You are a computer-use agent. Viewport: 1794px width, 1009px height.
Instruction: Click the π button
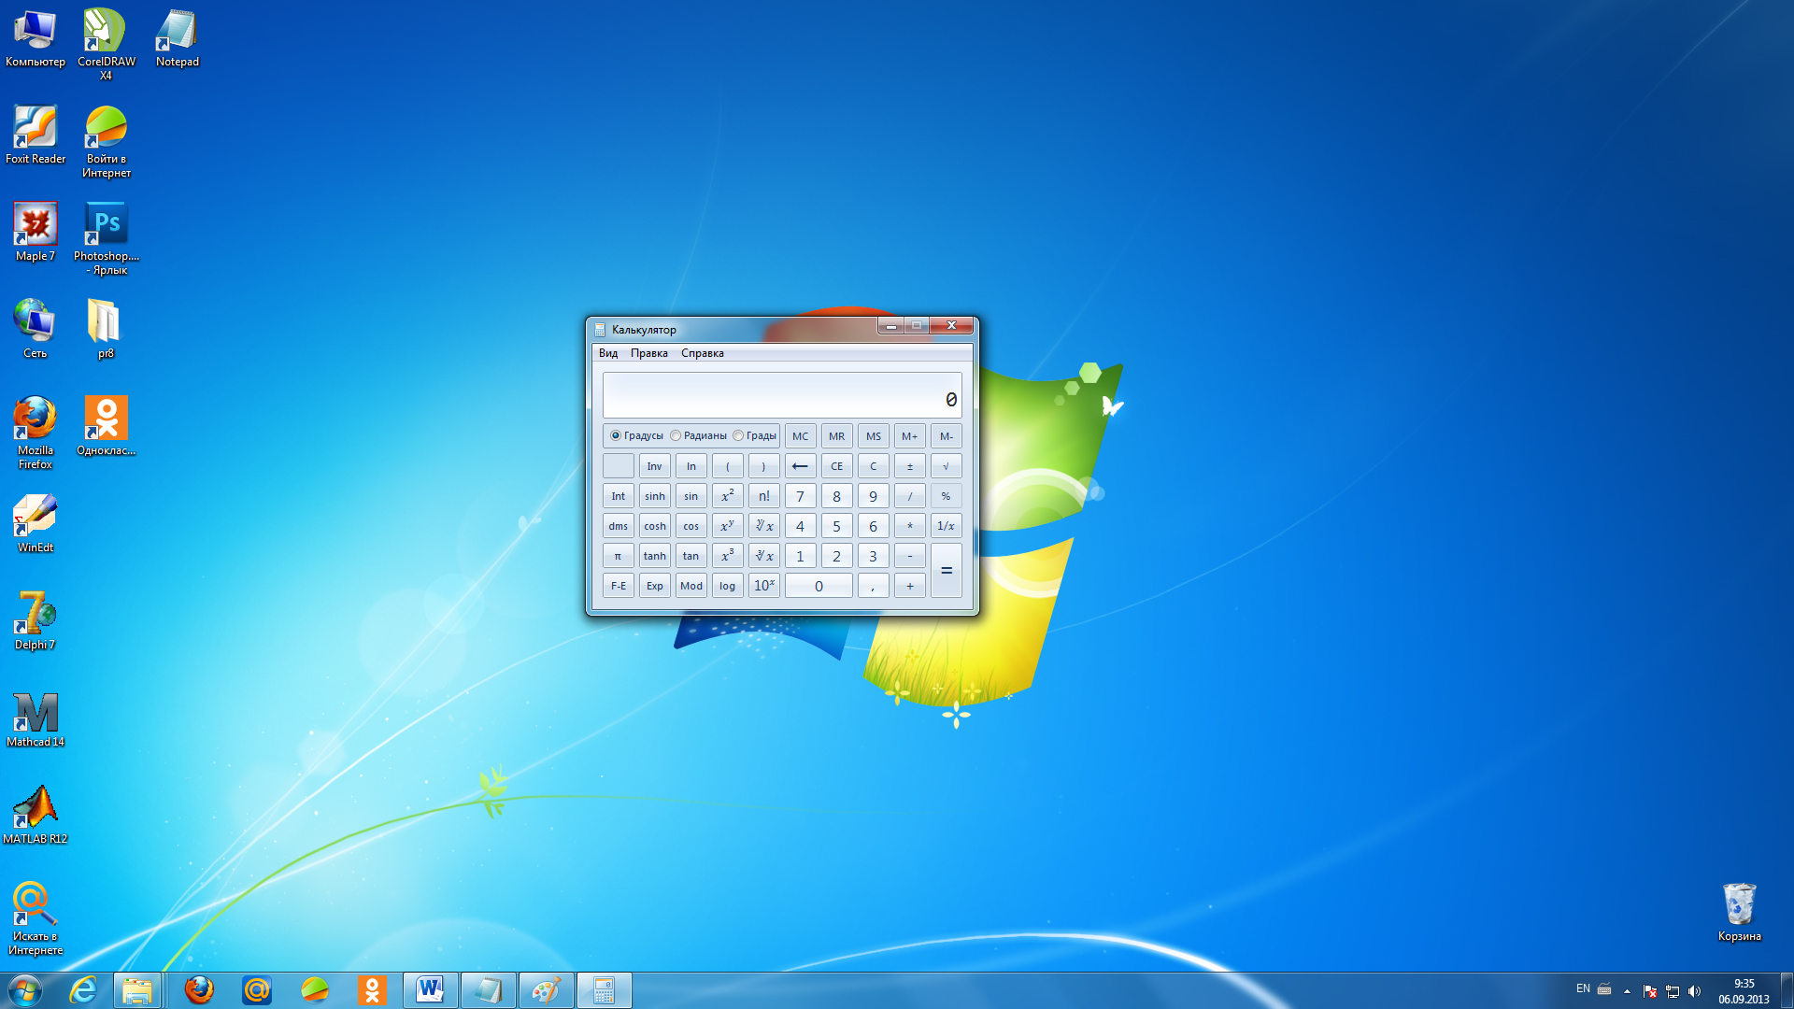(618, 556)
